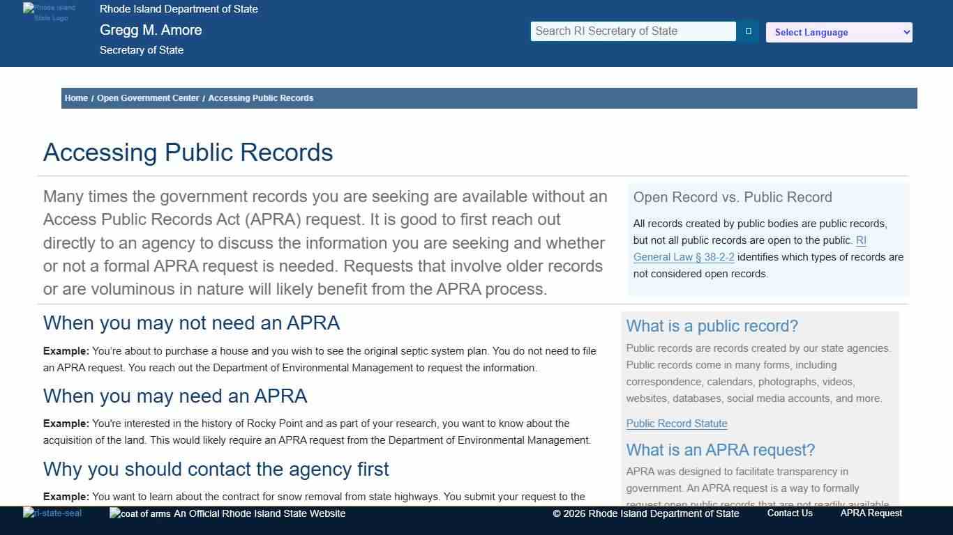Click Gregg M. Amore in the header
Viewport: 953px width, 535px height.
click(x=151, y=30)
